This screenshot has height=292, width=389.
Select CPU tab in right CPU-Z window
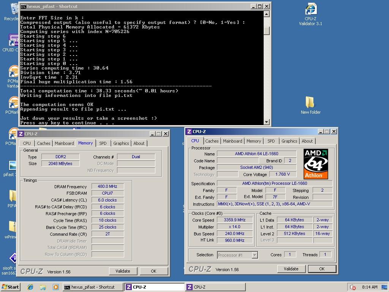(x=195, y=141)
